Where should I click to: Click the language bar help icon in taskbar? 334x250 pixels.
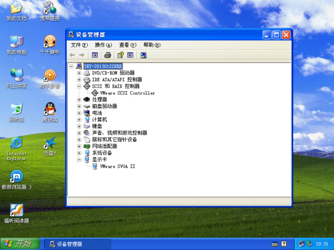pos(284,244)
